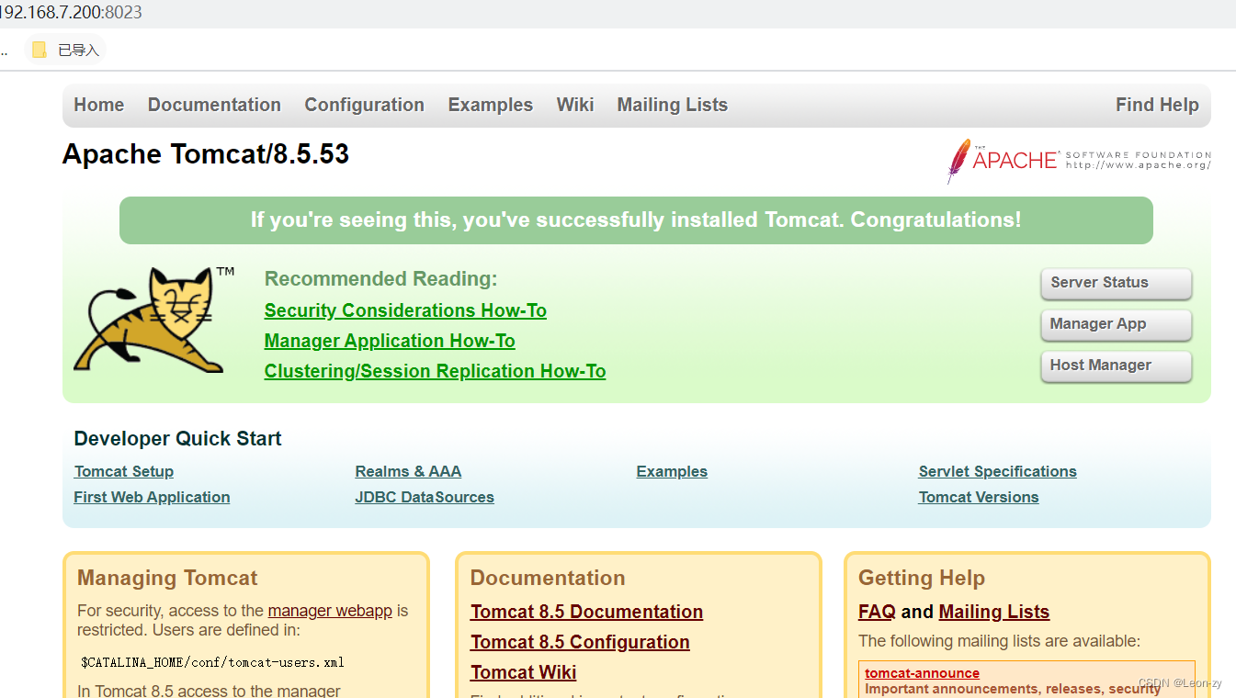Click the address bar showing 192.168.7.200:8023
This screenshot has height=698, width=1236.
click(x=72, y=13)
